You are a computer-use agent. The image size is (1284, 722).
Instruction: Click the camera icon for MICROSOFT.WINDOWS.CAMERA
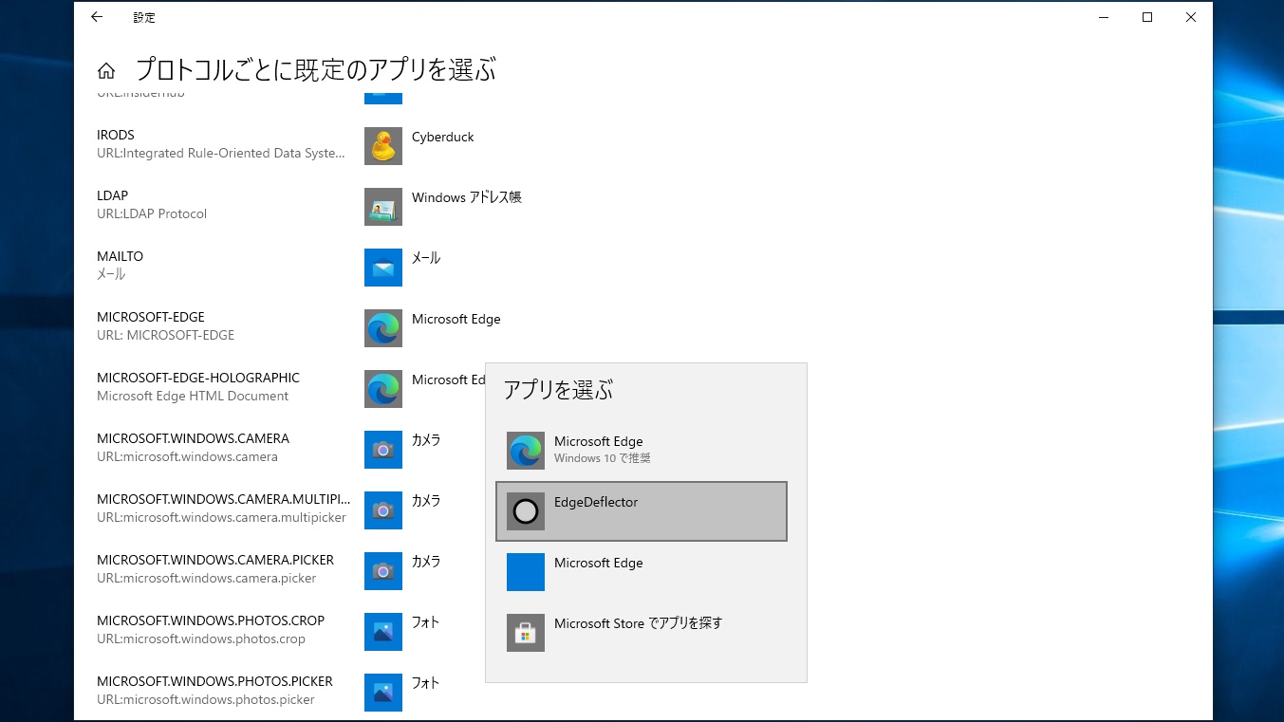pyautogui.click(x=383, y=450)
